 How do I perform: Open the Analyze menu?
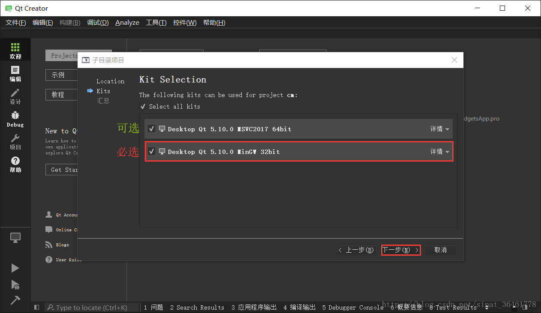127,23
